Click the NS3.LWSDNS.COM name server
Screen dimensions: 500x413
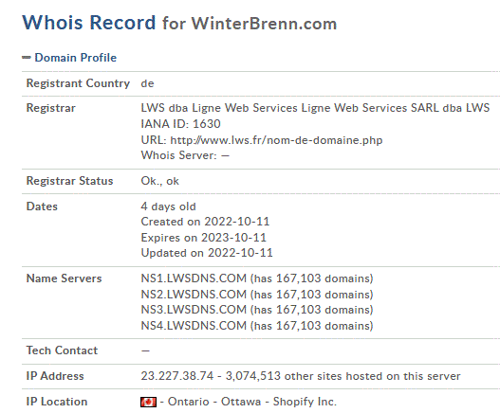point(194,310)
